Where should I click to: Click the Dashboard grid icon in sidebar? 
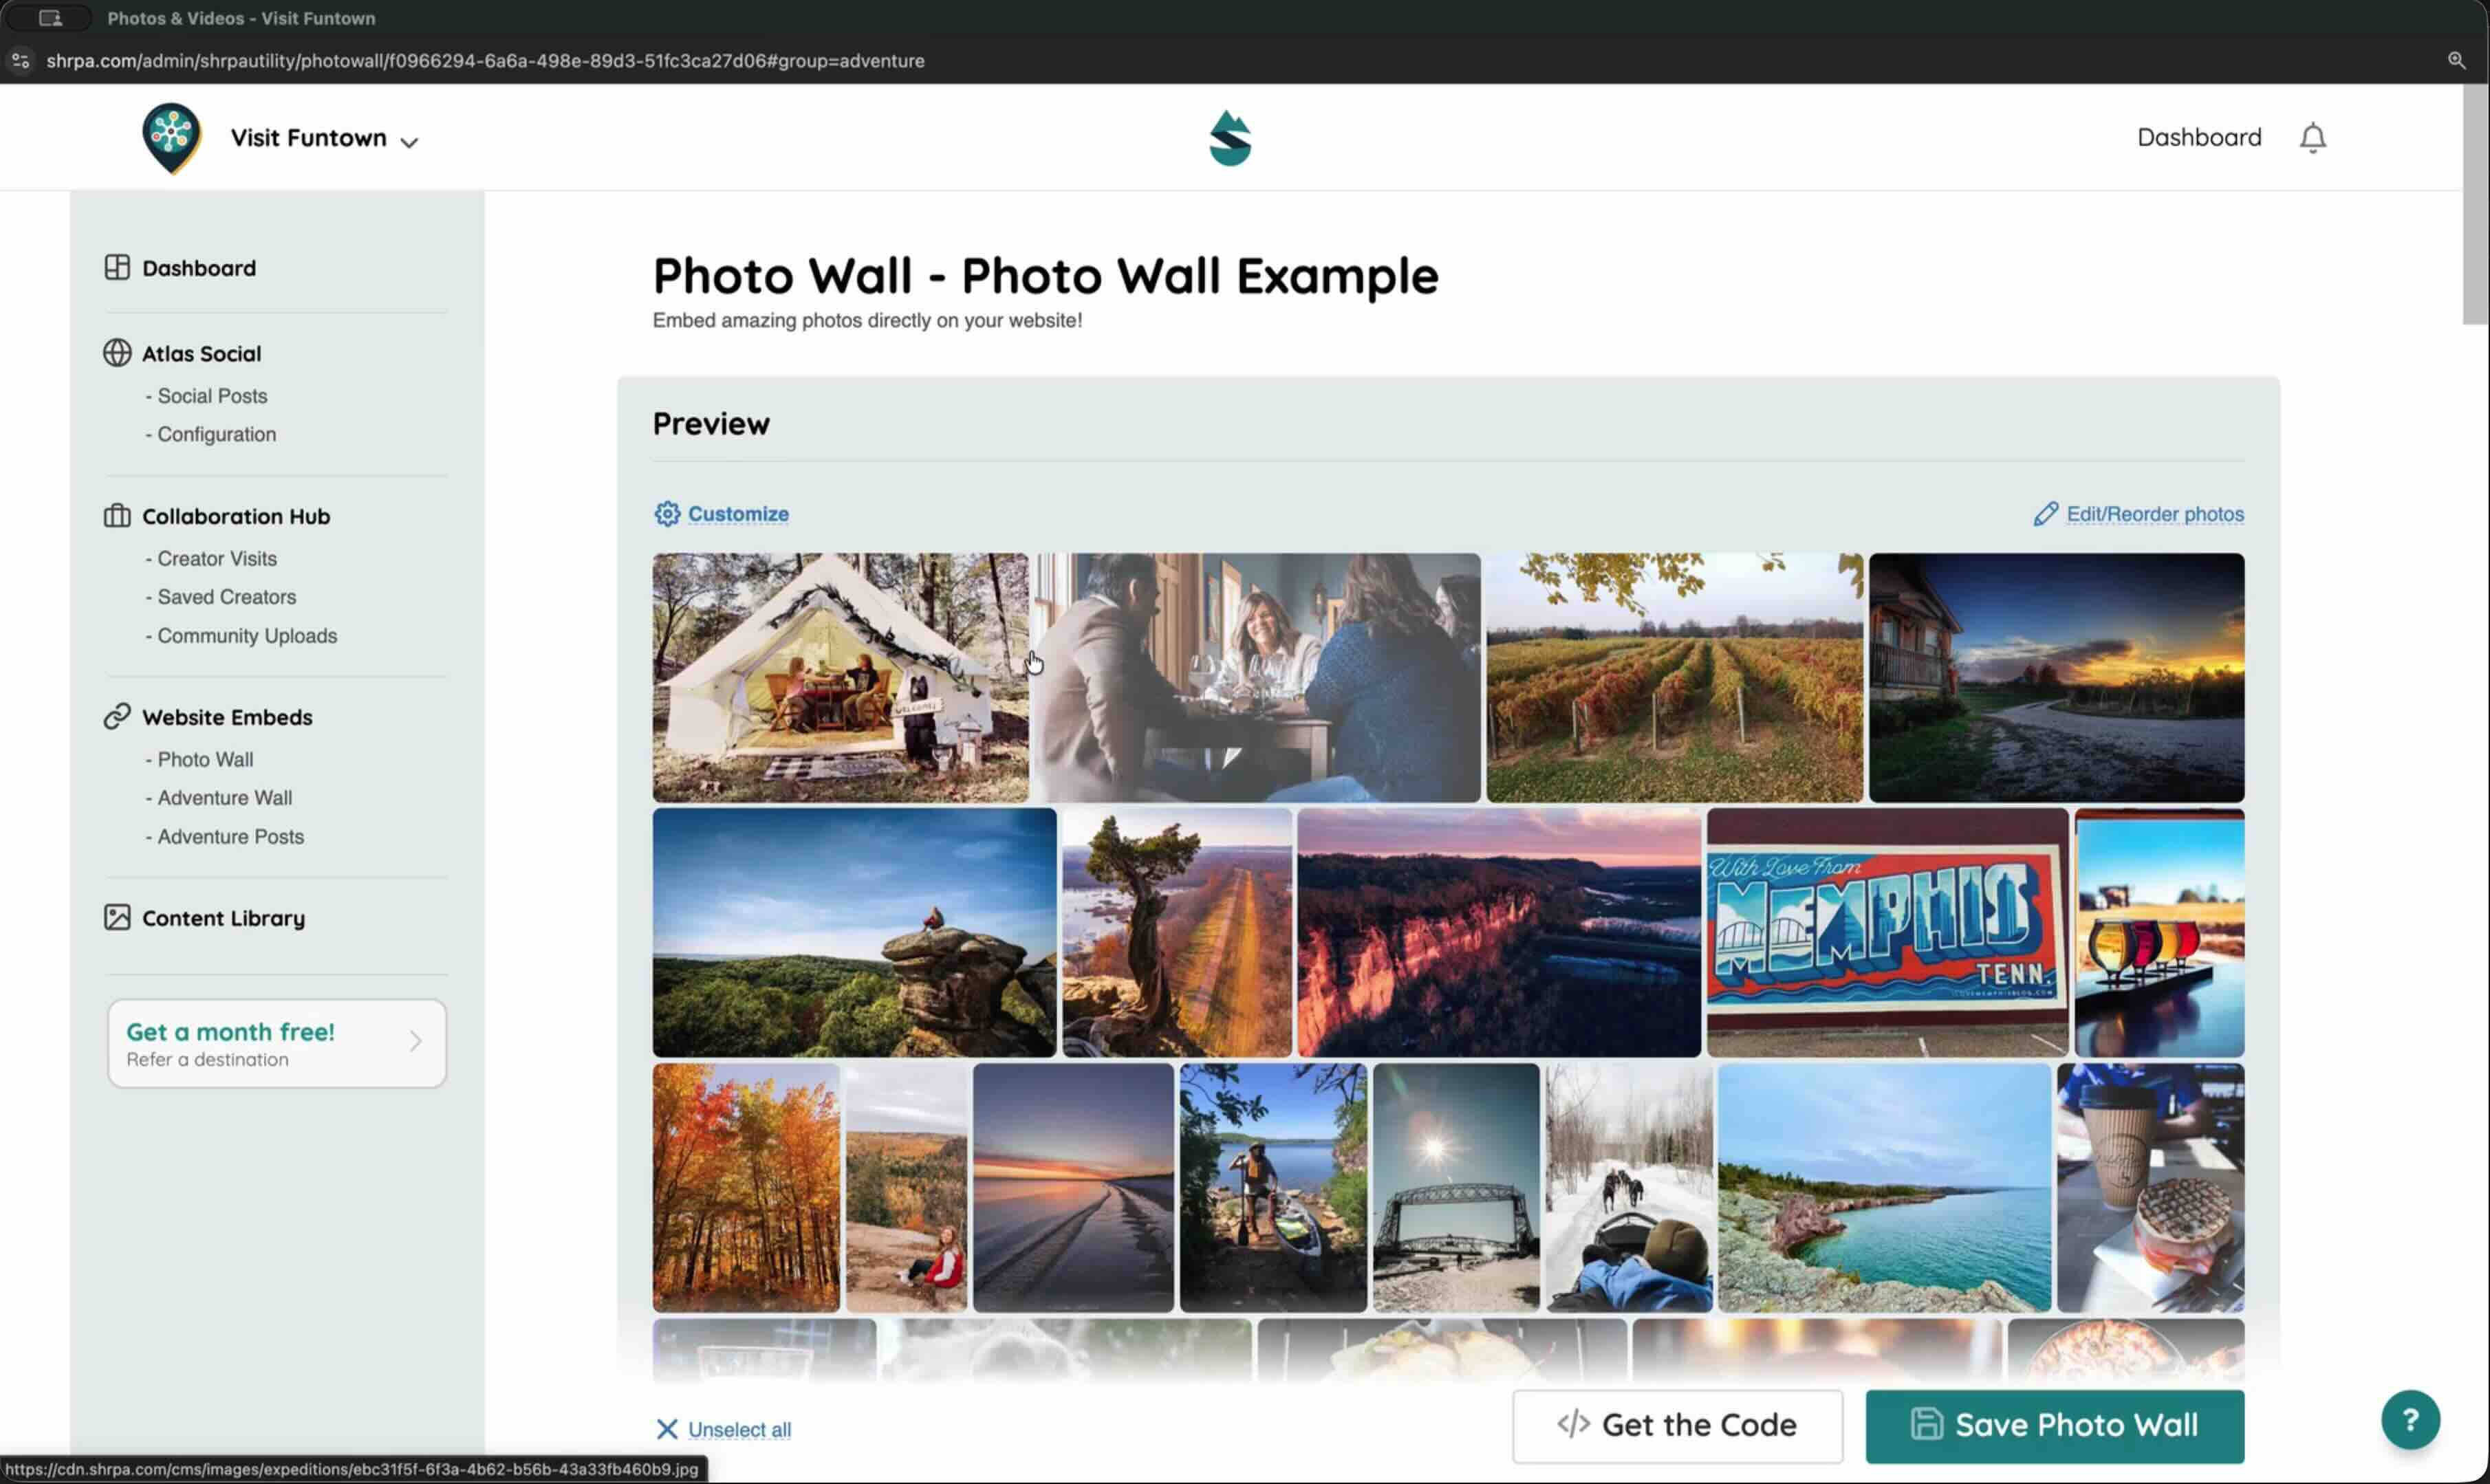click(x=117, y=267)
